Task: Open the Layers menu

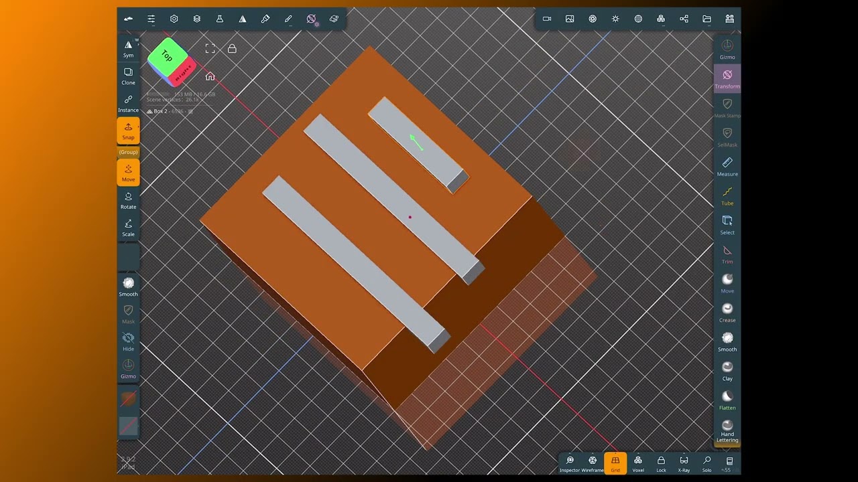Action: (197, 19)
